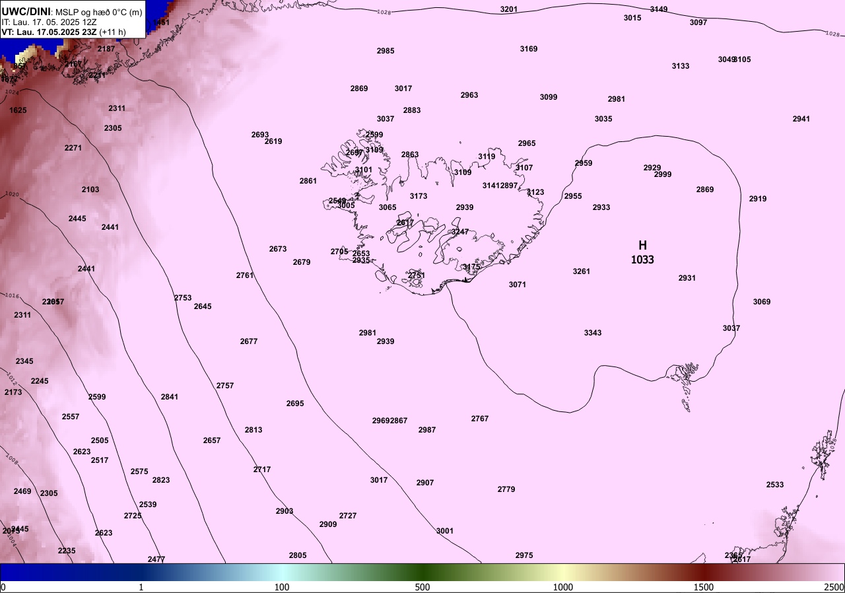The height and width of the screenshot is (593, 845).
Task: Click the 2813 height value
Action: (253, 430)
